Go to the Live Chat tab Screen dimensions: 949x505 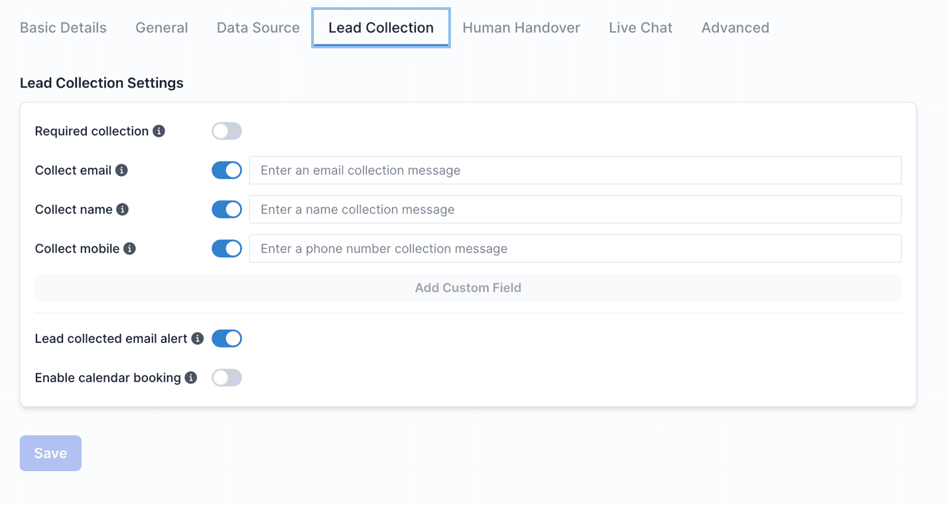(640, 27)
